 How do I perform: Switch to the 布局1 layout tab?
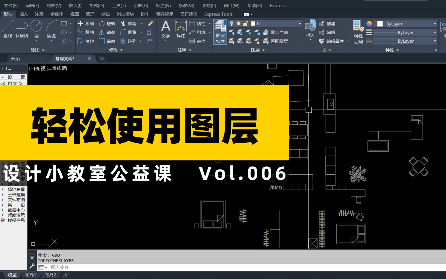click(30, 275)
